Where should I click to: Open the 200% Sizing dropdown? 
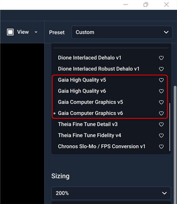(111, 193)
